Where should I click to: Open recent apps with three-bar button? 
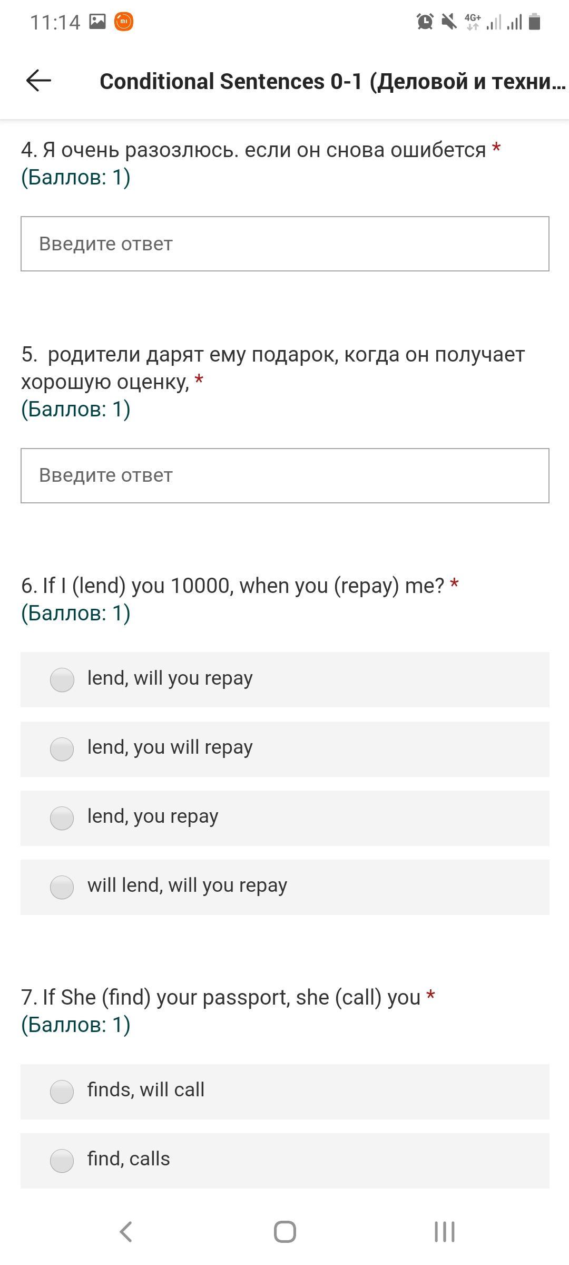pyautogui.click(x=444, y=1232)
